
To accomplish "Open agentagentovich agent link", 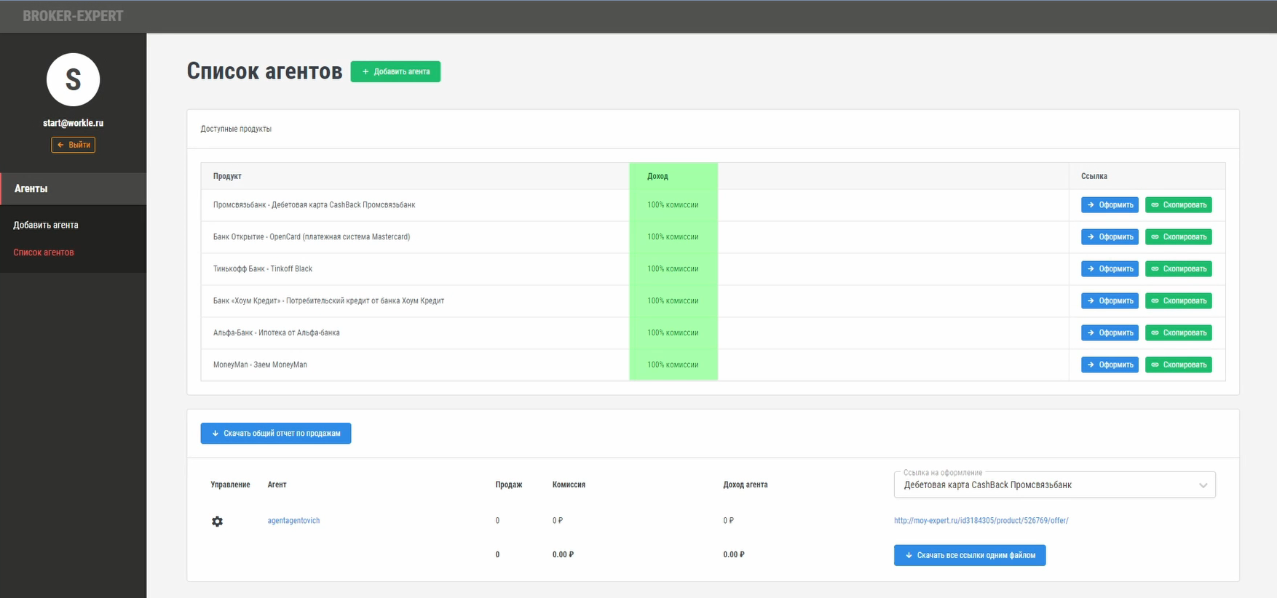I will coord(293,521).
